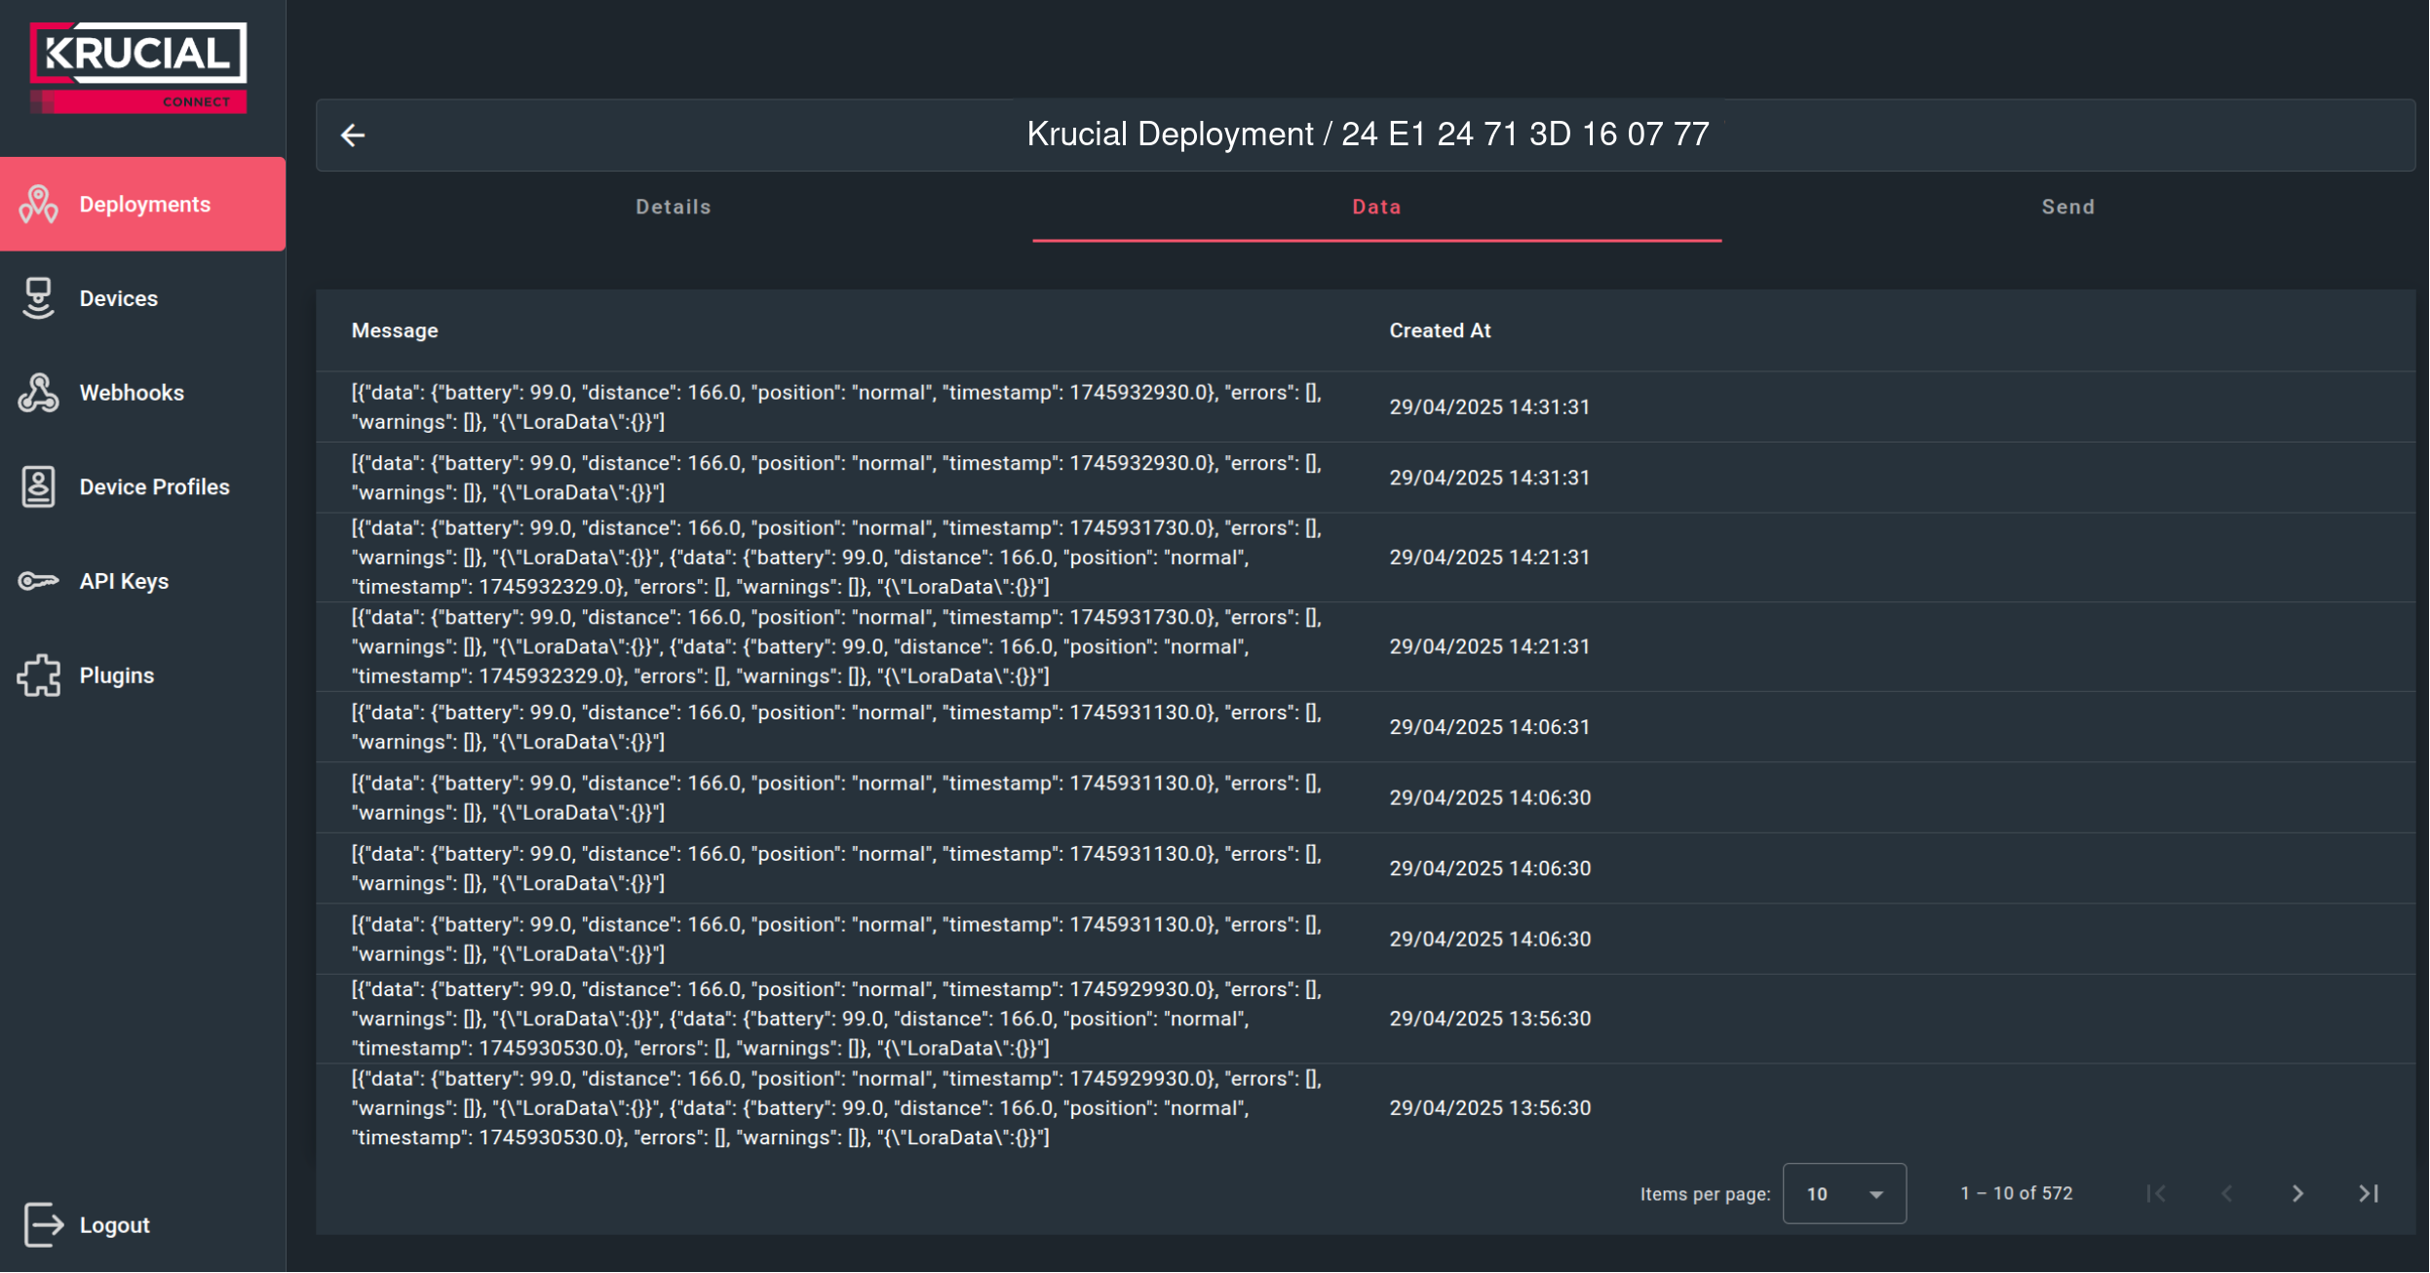The image size is (2430, 1273).
Task: Click the Device Profiles badge icon
Action: (38, 486)
